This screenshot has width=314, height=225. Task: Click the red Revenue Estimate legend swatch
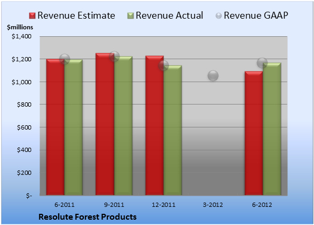point(32,16)
